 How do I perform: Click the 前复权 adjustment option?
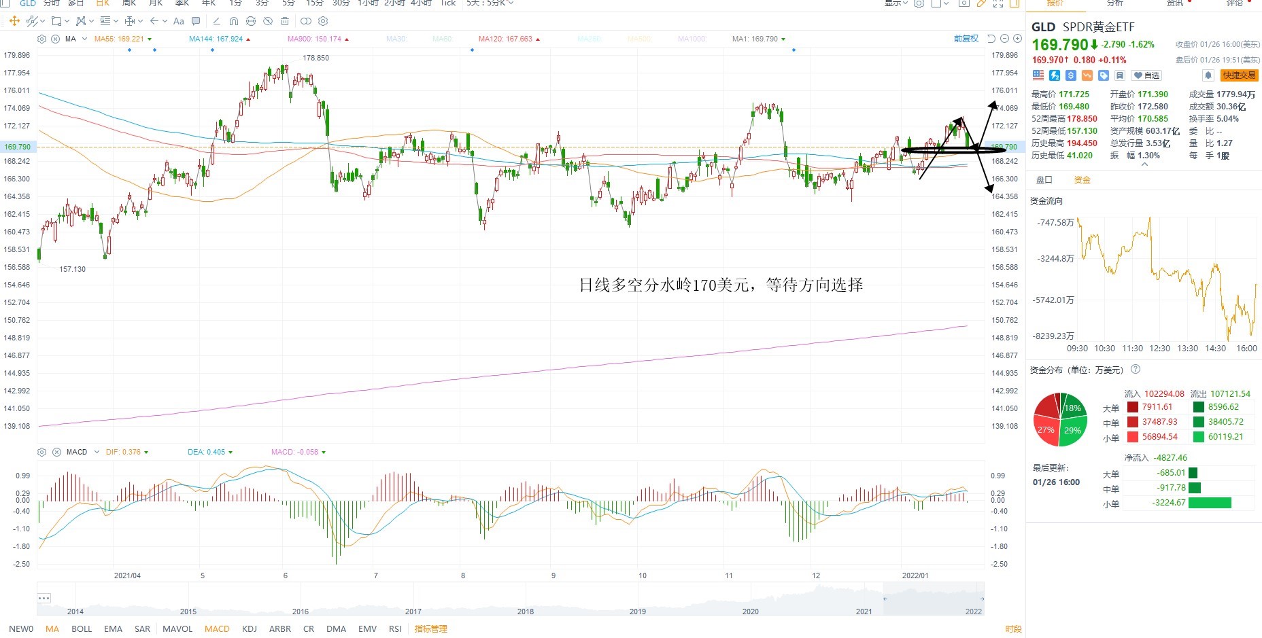coord(966,39)
